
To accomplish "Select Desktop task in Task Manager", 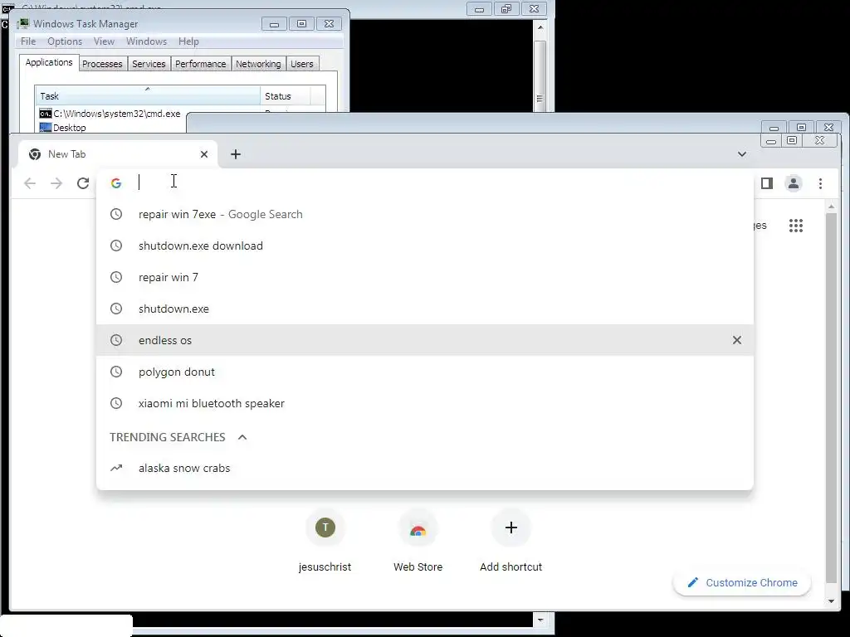I will pyautogui.click(x=62, y=128).
